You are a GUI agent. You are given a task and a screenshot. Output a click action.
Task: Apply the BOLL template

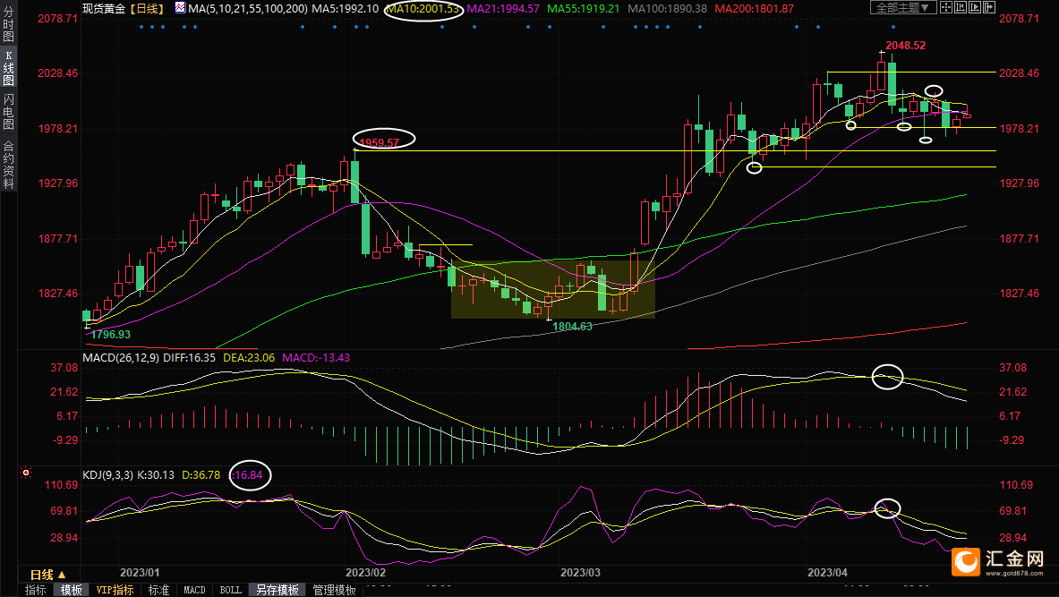pyautogui.click(x=230, y=590)
